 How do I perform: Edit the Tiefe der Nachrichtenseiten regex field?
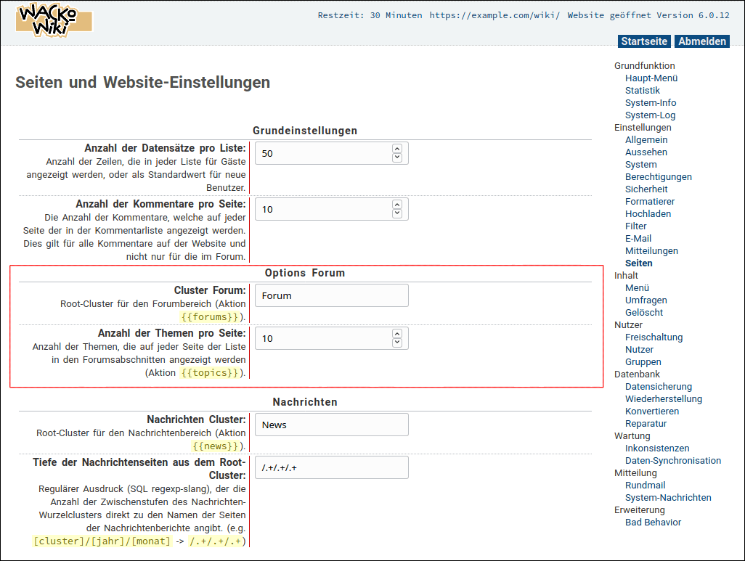coord(331,468)
